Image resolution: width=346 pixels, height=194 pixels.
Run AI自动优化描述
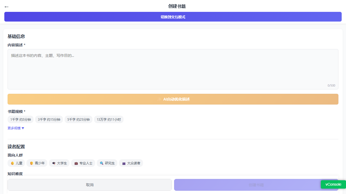(173, 99)
